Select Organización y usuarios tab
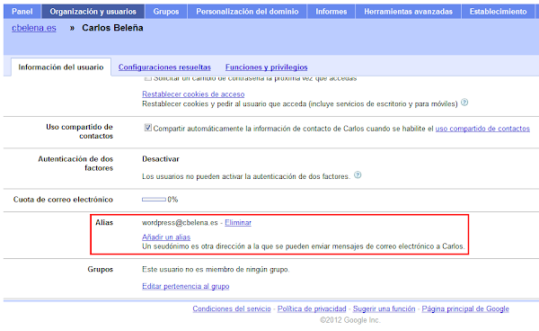Viewport: 539px width, 331px height. (93, 12)
